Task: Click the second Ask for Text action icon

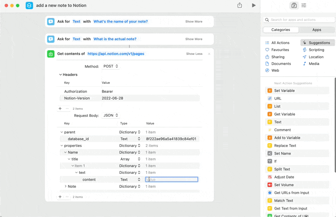Action: 51,39
